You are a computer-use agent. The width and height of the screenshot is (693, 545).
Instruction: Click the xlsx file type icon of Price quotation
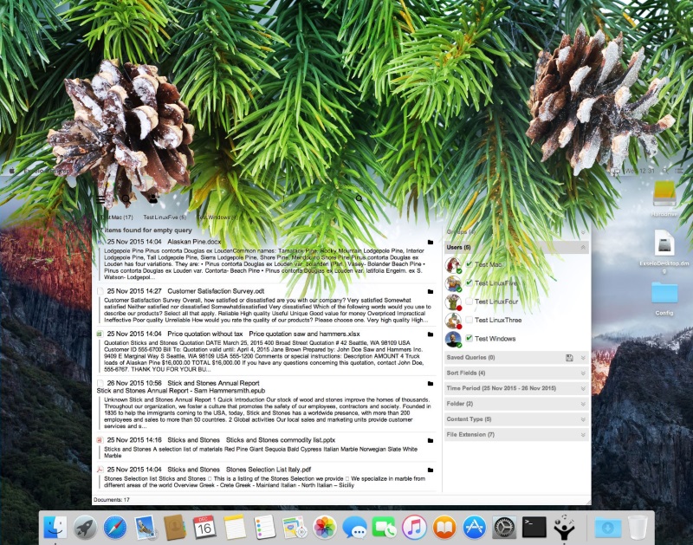pos(100,334)
